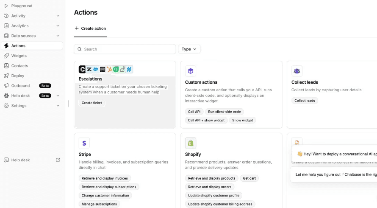Screen dimensions: 377x208
Task: Click the blue diagonal stripes icon in Escalations
Action: [129, 70]
